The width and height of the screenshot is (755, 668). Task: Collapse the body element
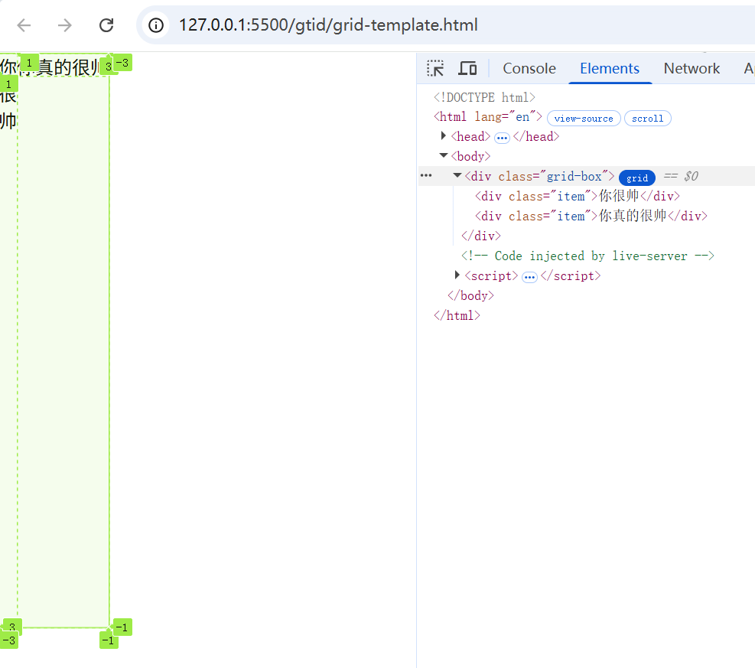click(444, 155)
